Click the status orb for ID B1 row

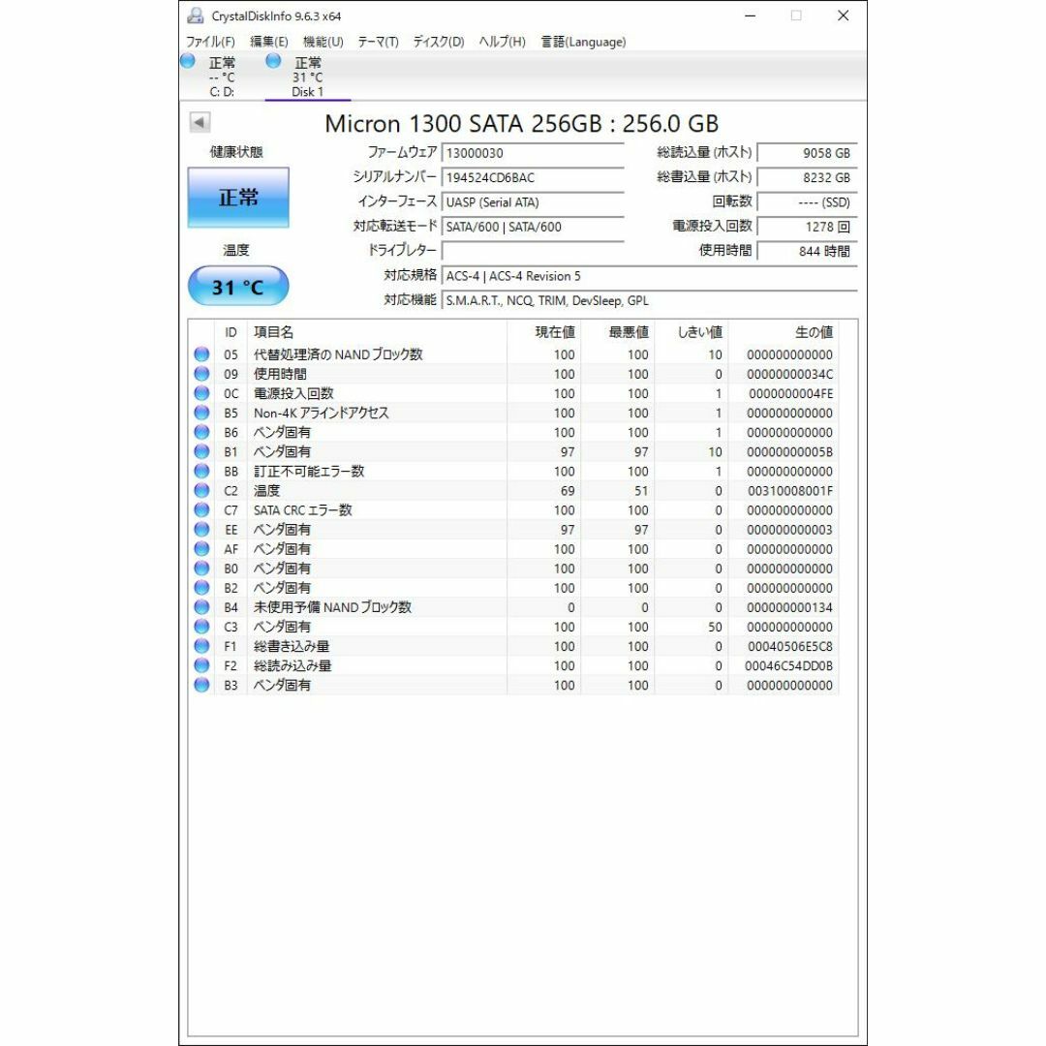tap(201, 451)
